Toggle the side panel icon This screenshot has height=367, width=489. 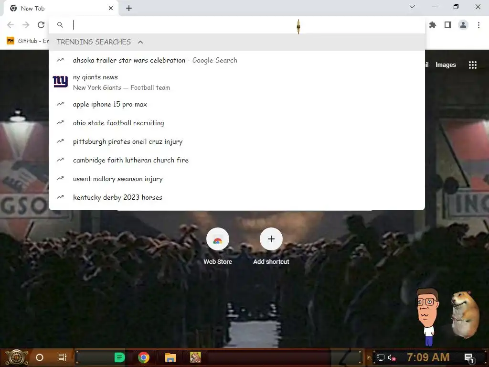448,25
